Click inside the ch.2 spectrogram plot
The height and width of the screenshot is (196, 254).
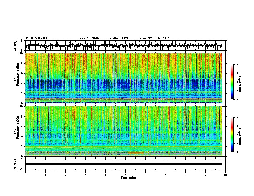(x=123, y=131)
